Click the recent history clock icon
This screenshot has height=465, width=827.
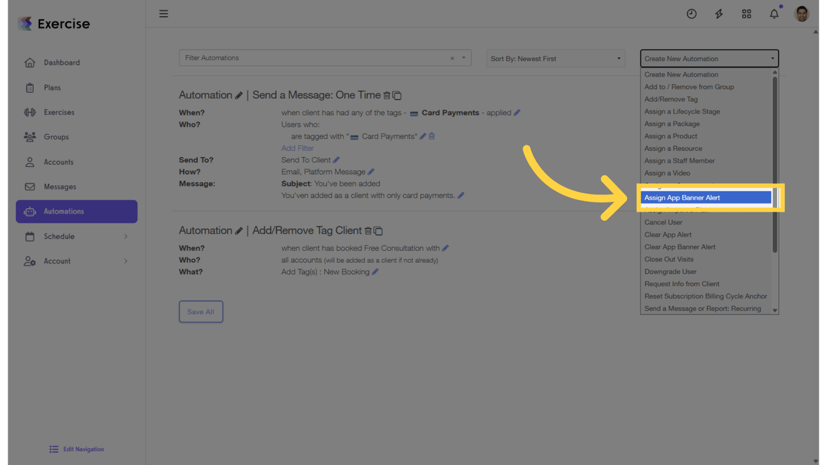[x=691, y=13]
